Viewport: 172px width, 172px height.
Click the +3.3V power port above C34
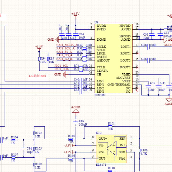coord(75,15)
